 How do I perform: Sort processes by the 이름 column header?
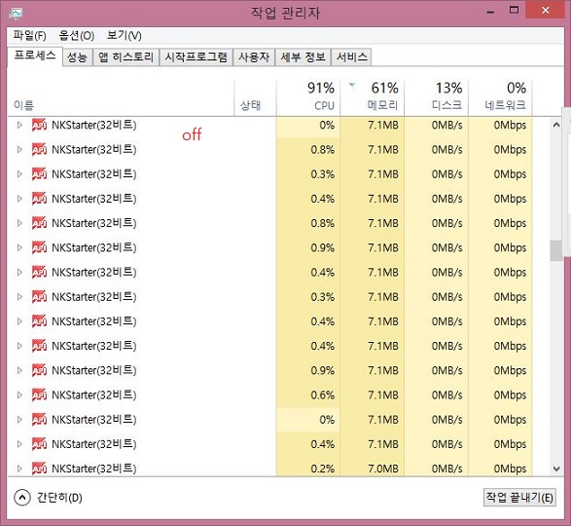tap(121, 98)
